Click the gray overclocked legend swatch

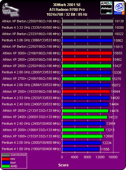tap(6, 155)
